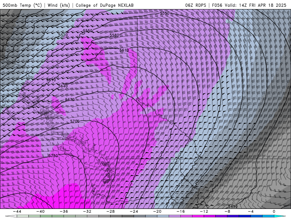Click the -4 colorbar tick label
Image resolution: width=291 pixels, height=218 pixels.
point(251,211)
